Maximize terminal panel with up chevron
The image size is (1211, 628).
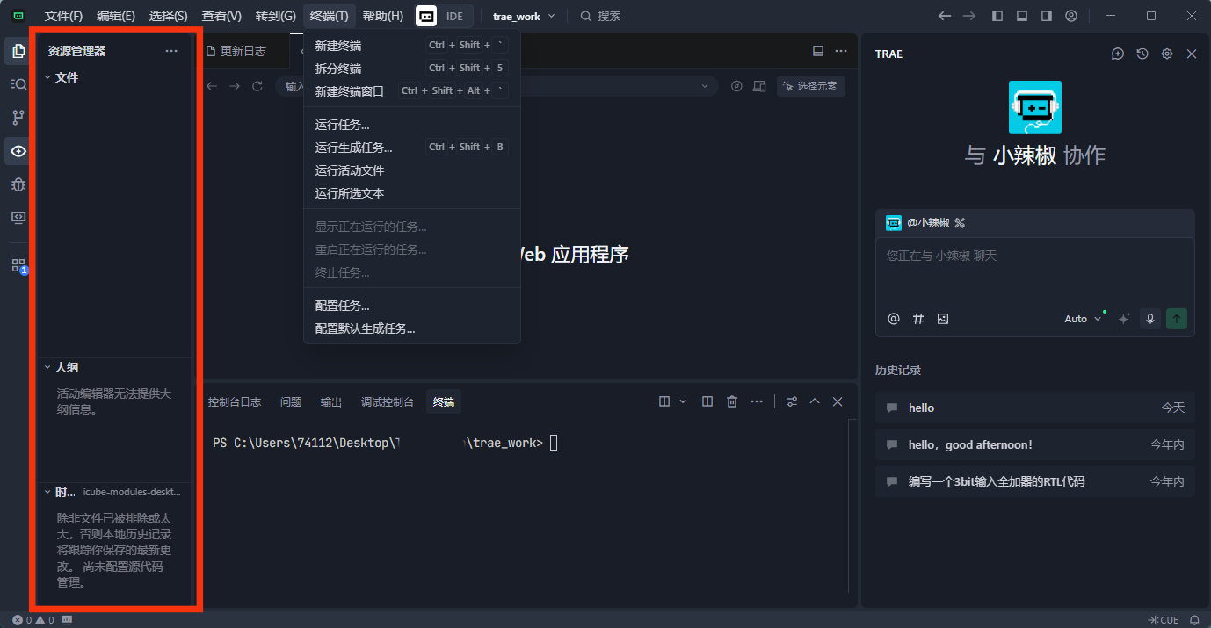815,401
